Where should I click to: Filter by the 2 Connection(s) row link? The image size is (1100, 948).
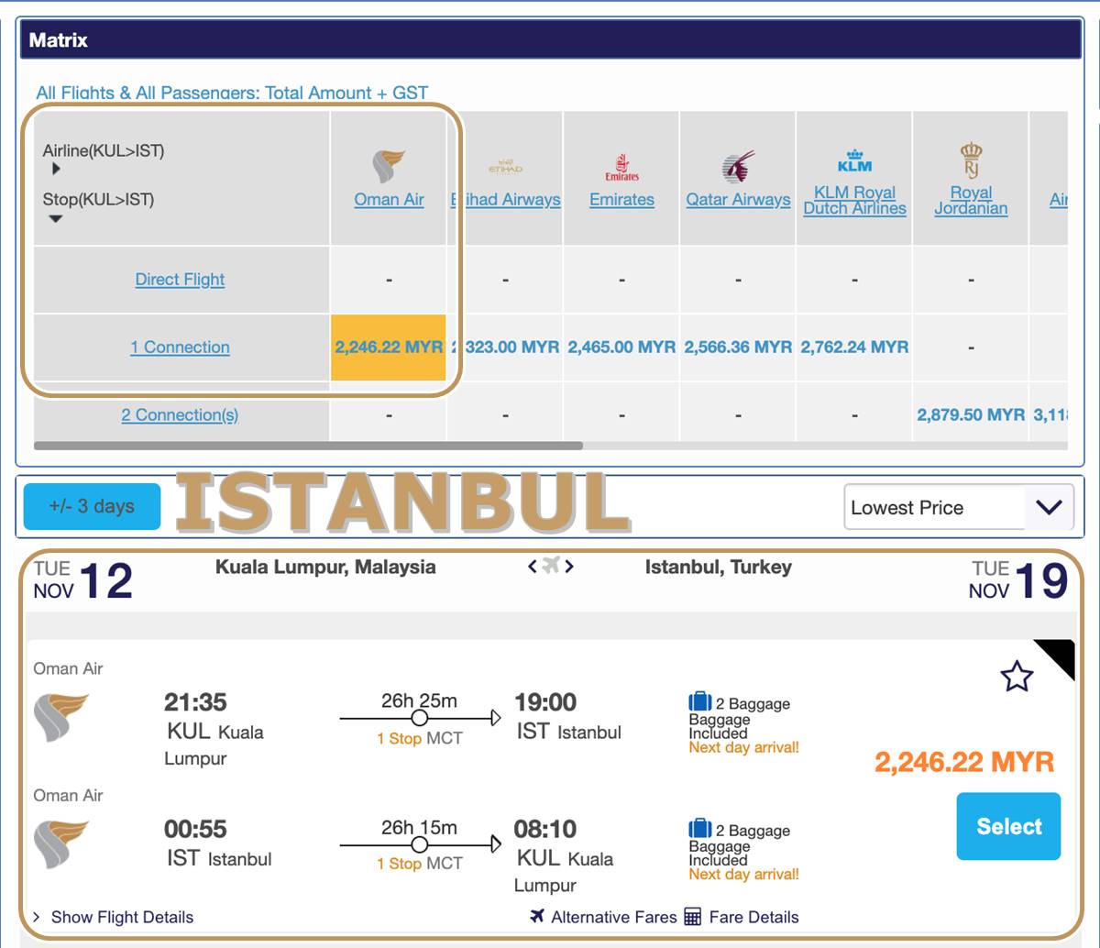pos(180,415)
